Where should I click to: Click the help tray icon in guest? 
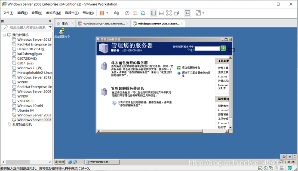(290, 156)
